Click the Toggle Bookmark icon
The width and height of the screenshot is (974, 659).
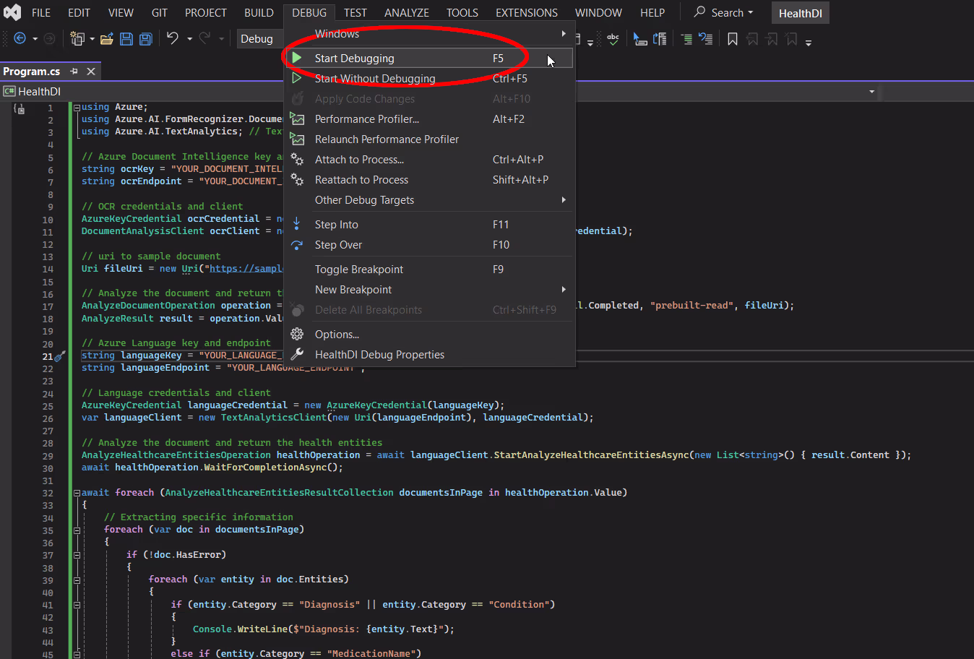733,38
